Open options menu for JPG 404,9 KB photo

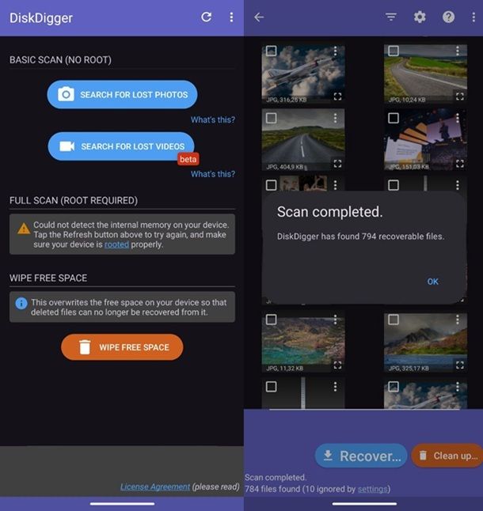click(x=335, y=118)
